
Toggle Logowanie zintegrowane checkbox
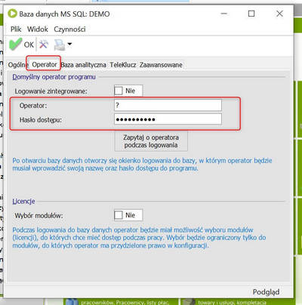119,91
